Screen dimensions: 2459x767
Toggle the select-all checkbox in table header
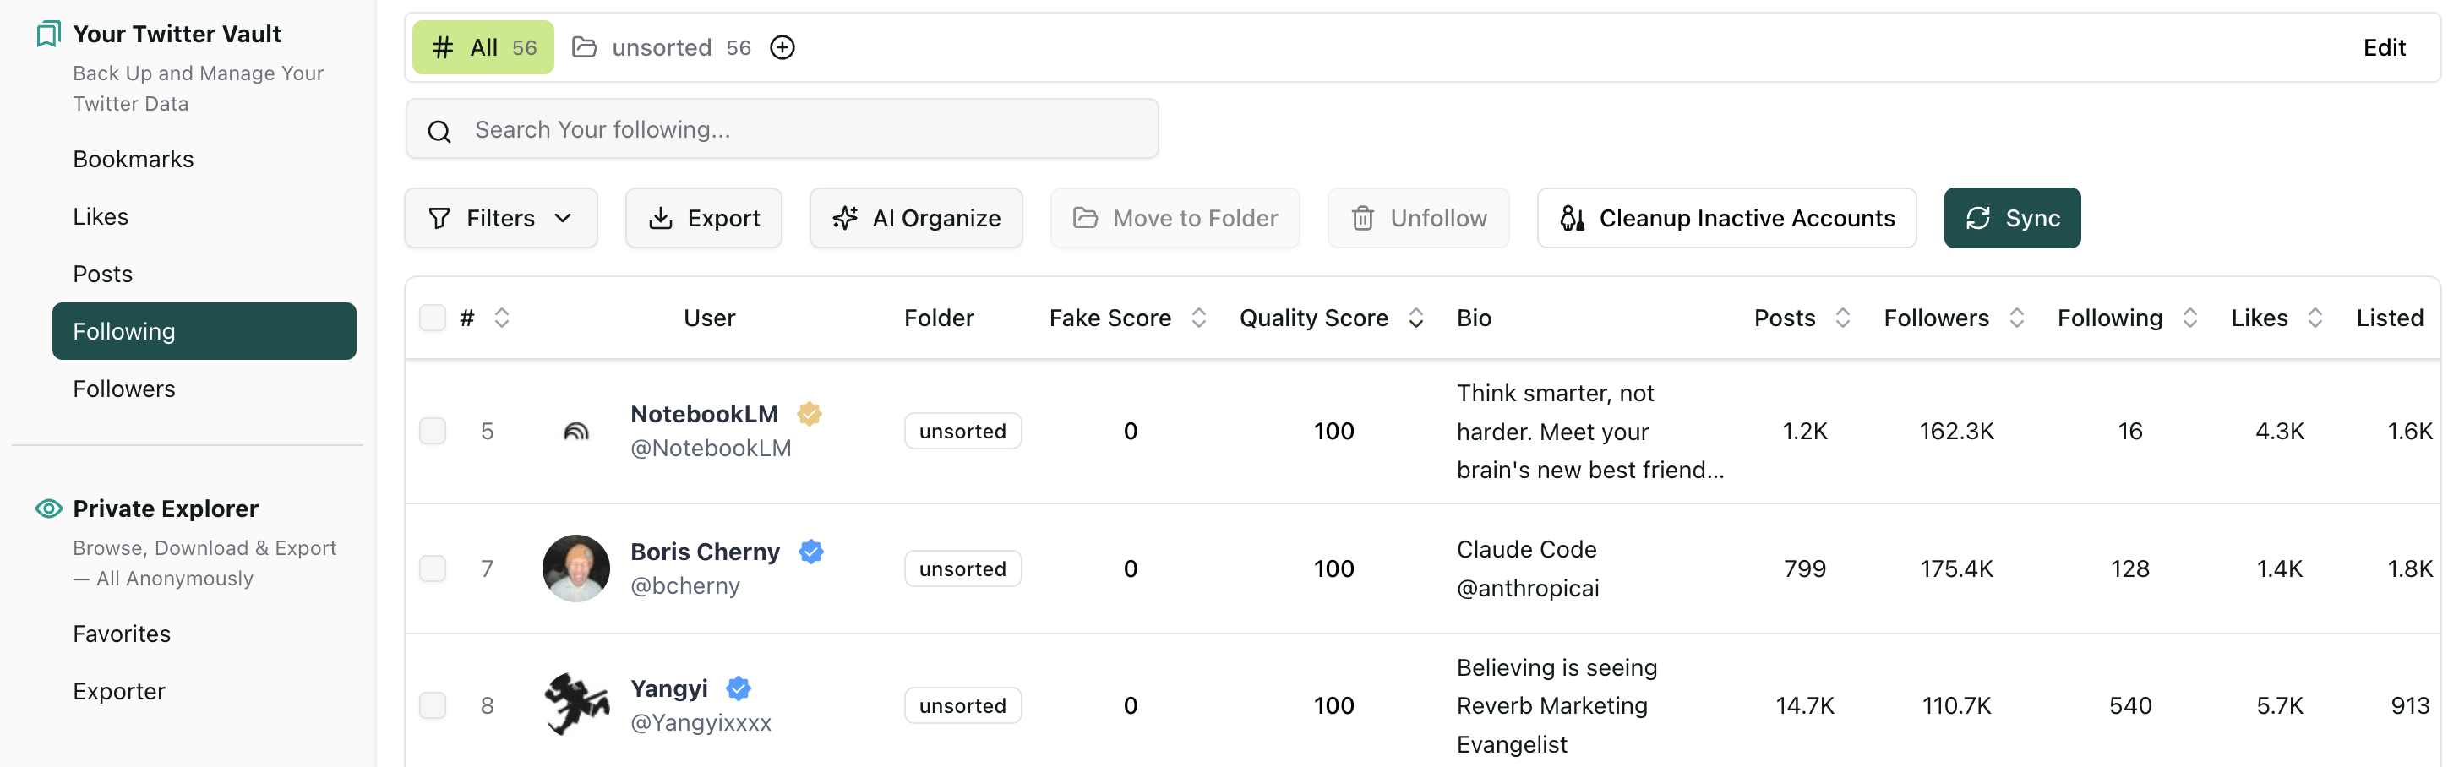[x=433, y=318]
